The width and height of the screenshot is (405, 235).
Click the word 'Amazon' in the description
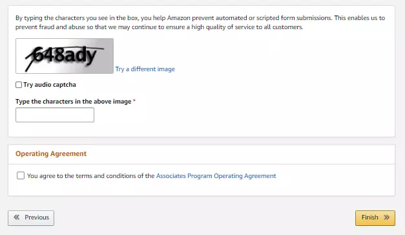[178, 18]
